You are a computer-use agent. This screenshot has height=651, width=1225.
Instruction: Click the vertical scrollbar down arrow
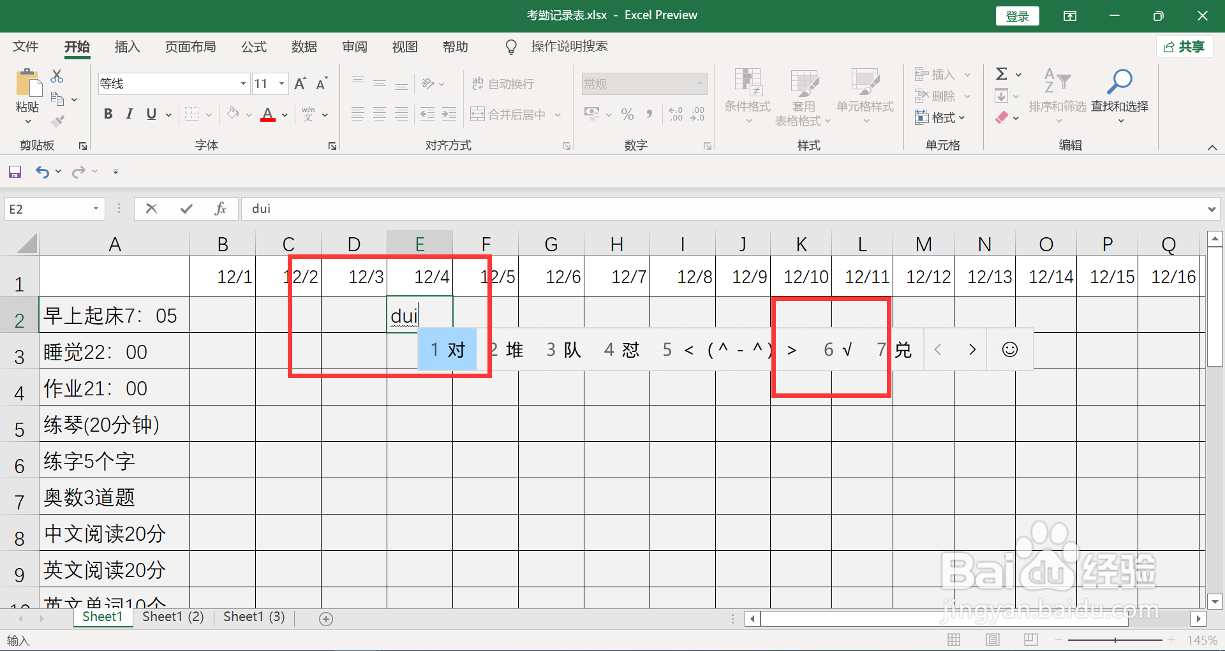pyautogui.click(x=1215, y=601)
